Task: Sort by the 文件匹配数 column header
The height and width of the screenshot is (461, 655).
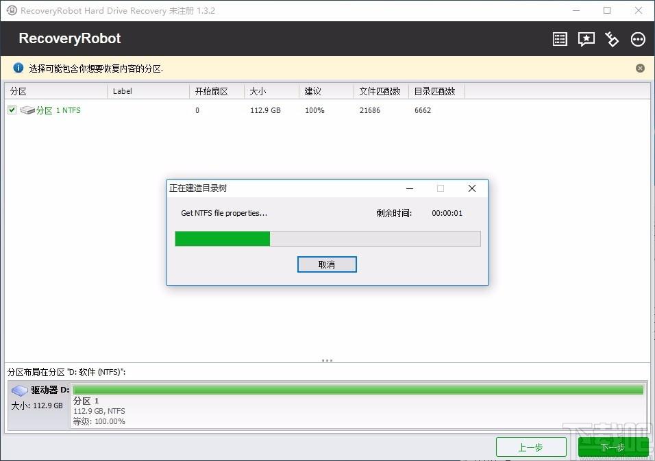Action: point(381,91)
